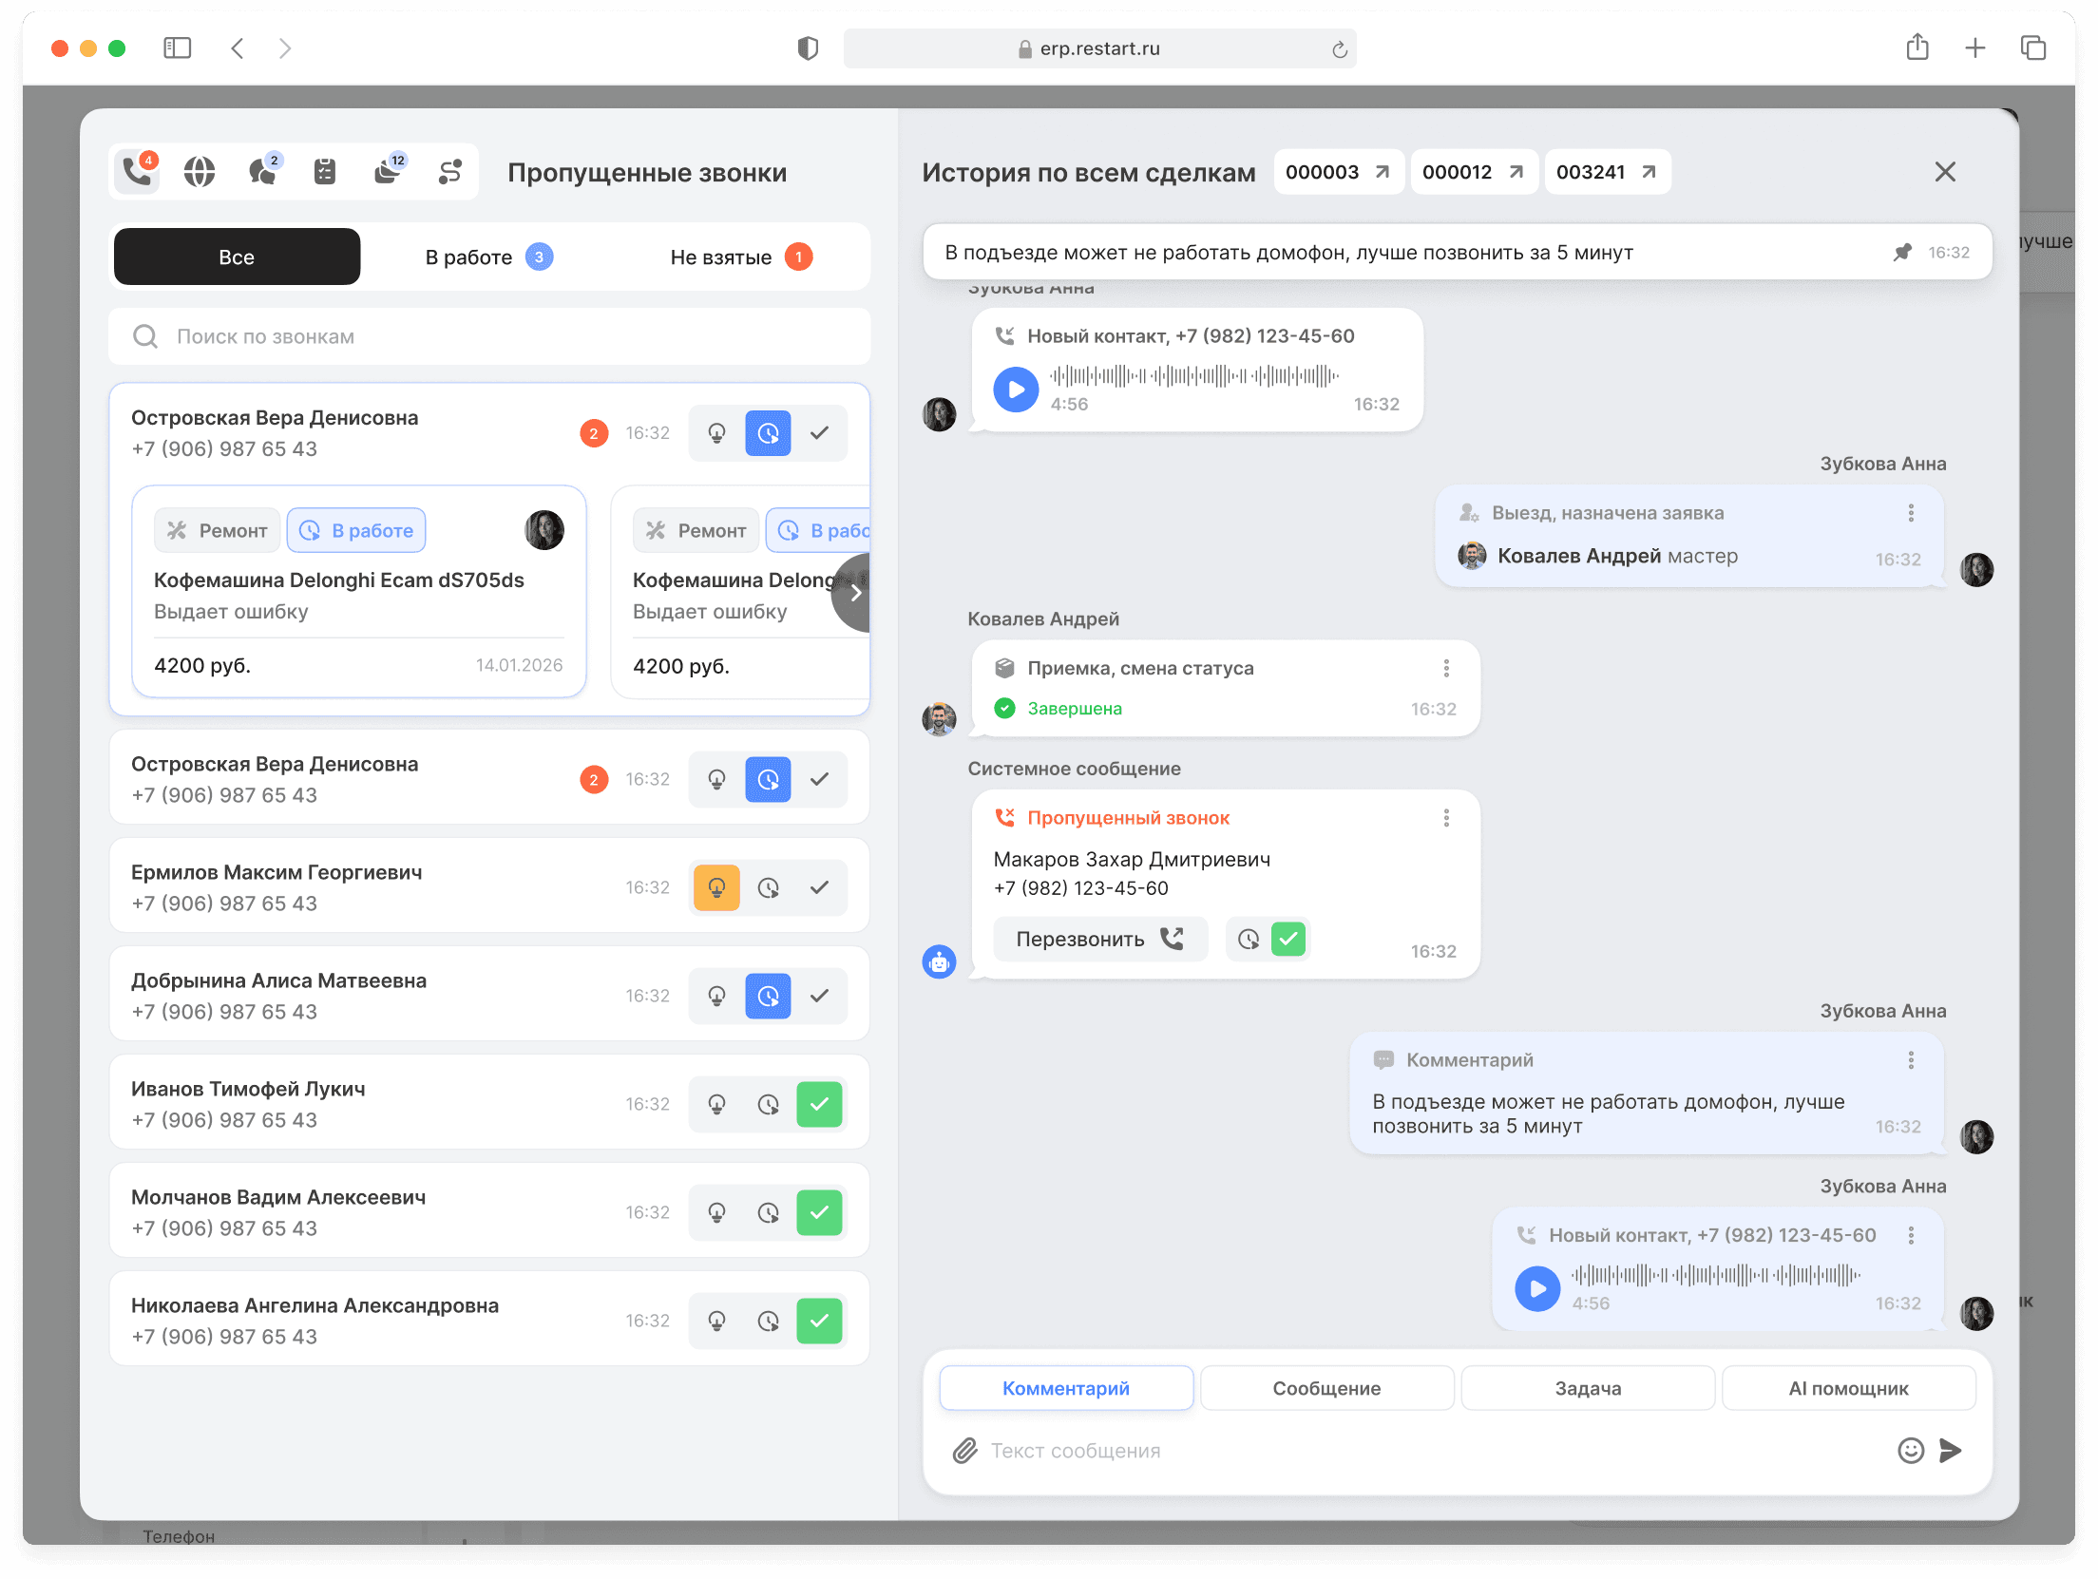The width and height of the screenshot is (2098, 1579).
Task: Click the route/share icon at the toolbar end
Action: (x=449, y=172)
